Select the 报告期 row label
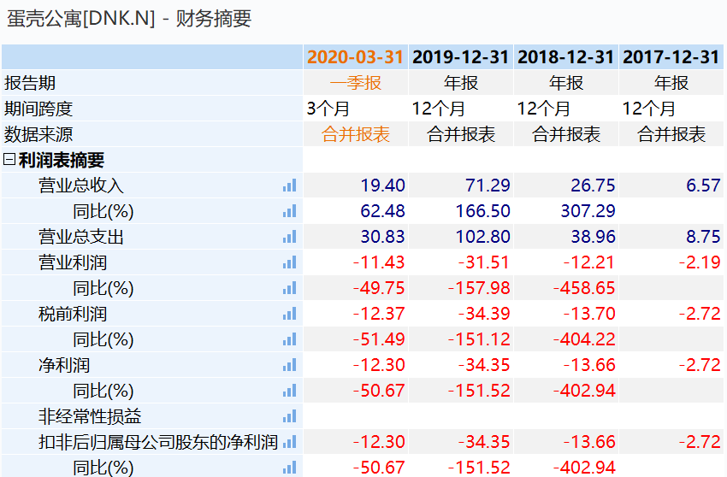The height and width of the screenshot is (477, 727). (30, 83)
